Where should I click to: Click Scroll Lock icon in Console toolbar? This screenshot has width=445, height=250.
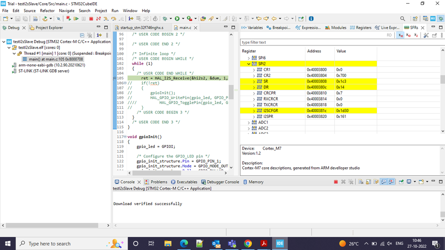[368, 182]
